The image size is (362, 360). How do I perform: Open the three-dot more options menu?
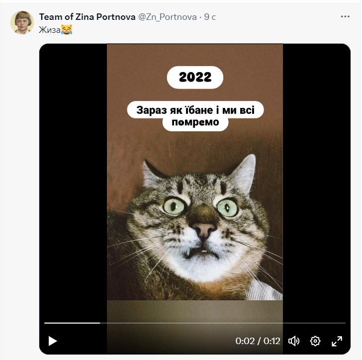point(345,16)
